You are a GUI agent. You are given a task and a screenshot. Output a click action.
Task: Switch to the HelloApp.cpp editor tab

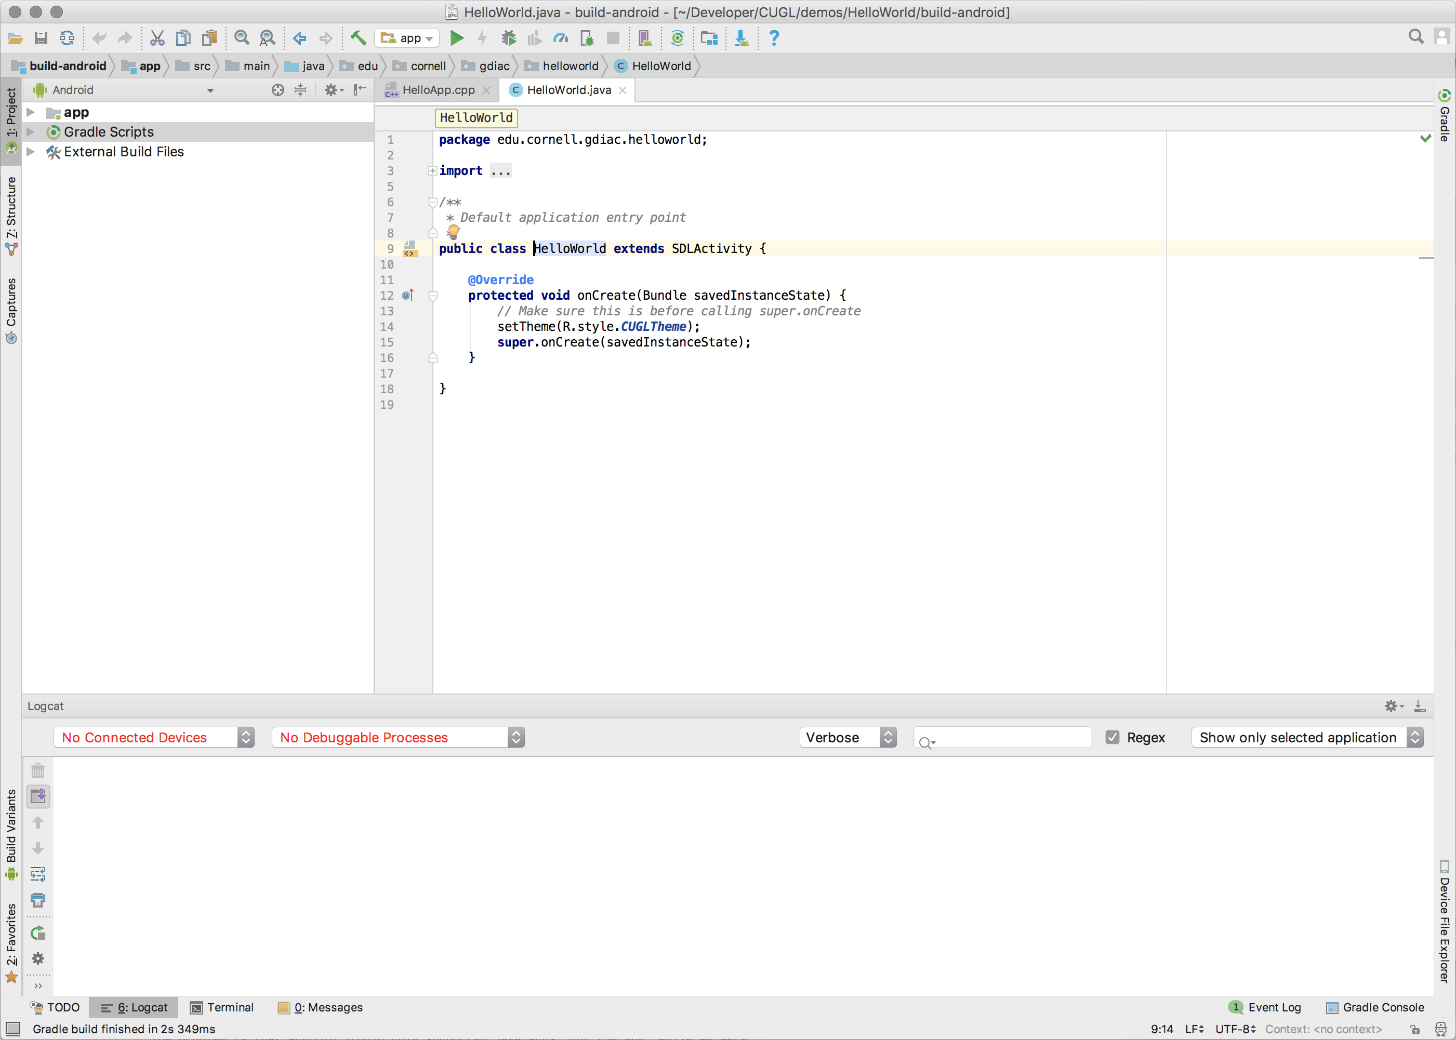pyautogui.click(x=438, y=90)
